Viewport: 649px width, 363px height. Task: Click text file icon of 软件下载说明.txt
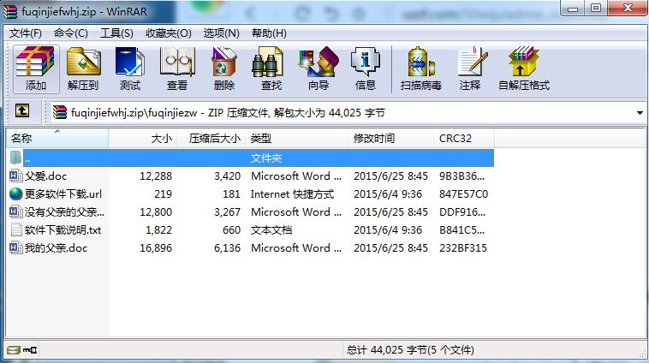pos(15,229)
